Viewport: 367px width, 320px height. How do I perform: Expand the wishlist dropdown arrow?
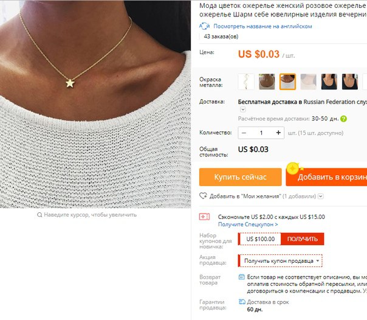coord(321,196)
